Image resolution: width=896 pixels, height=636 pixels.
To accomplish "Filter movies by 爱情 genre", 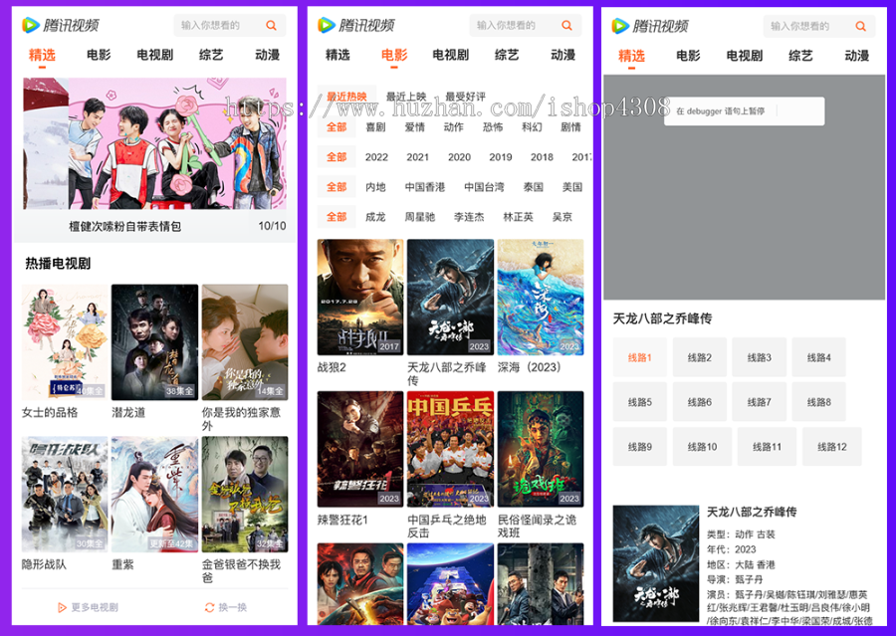I will click(x=415, y=126).
